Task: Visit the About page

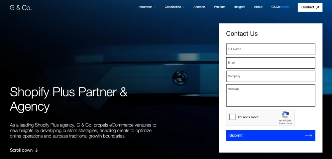Action: click(x=258, y=7)
